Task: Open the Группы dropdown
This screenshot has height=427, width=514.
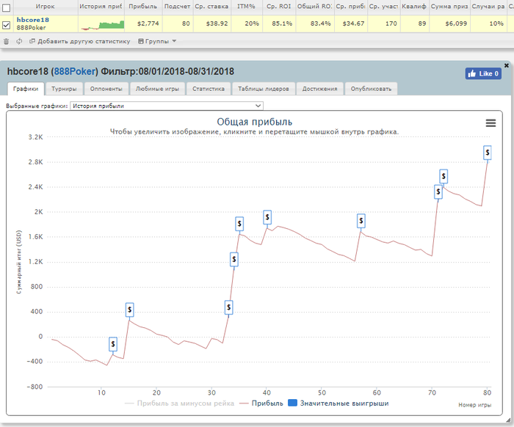Action: click(157, 41)
